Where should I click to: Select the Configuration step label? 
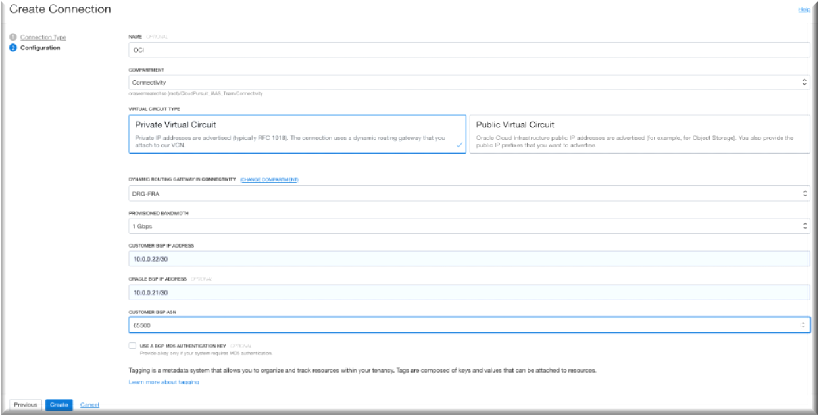pyautogui.click(x=40, y=48)
